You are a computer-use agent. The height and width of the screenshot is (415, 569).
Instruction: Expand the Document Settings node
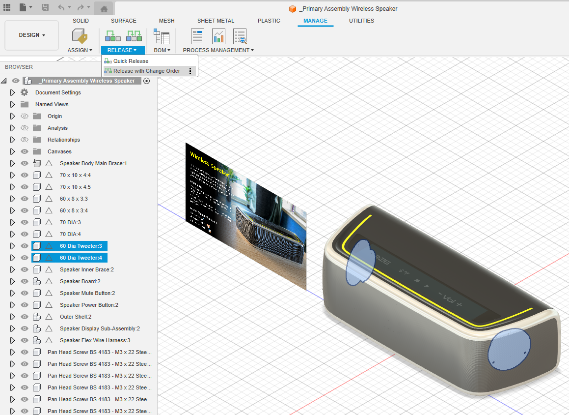tap(12, 92)
